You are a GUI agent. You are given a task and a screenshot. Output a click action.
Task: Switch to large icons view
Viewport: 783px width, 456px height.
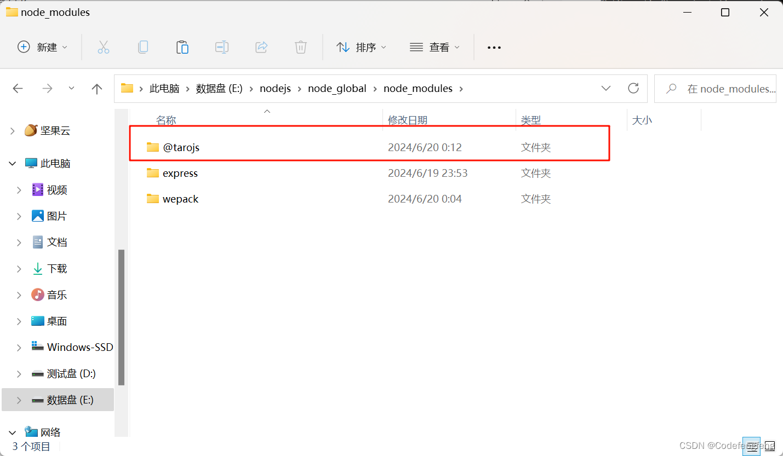point(770,446)
